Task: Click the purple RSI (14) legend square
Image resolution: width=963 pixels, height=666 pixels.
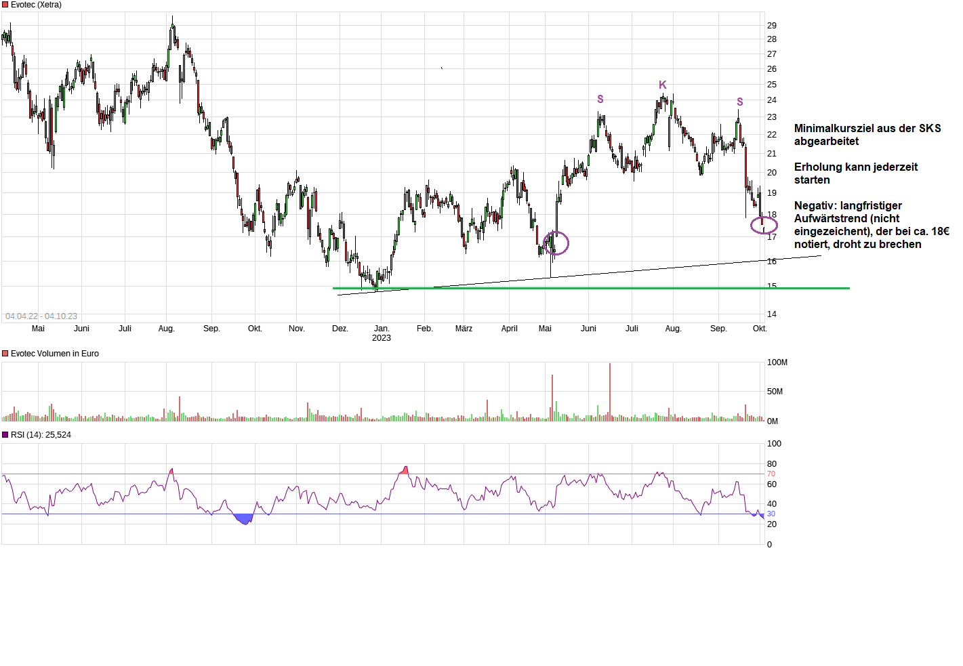Action: (5, 435)
